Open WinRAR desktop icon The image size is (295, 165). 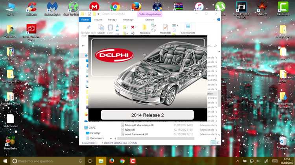[178, 7]
